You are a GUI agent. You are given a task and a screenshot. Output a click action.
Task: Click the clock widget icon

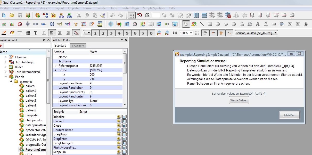pyautogui.click(x=20, y=24)
